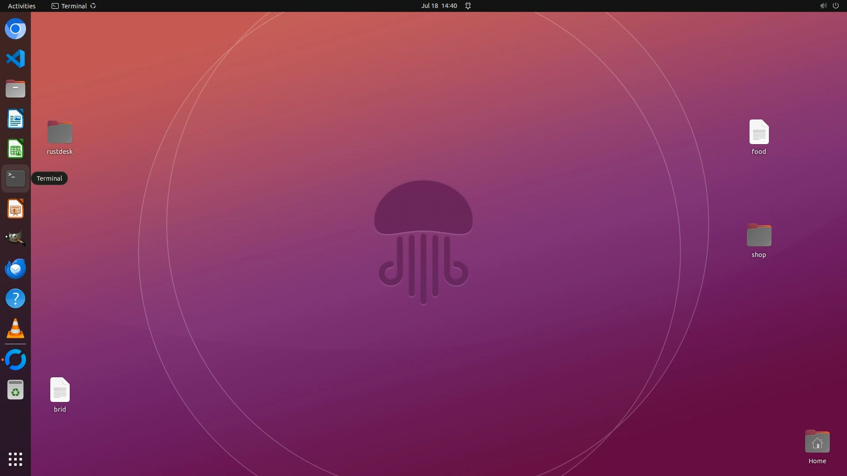847x476 pixels.
Task: Open LibreOffice Calc spreadsheet icon
Action: tap(15, 149)
